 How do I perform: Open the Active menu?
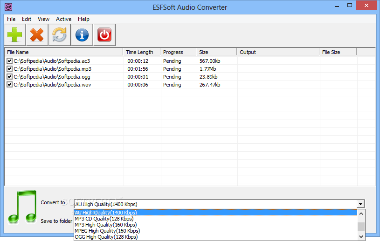[63, 19]
